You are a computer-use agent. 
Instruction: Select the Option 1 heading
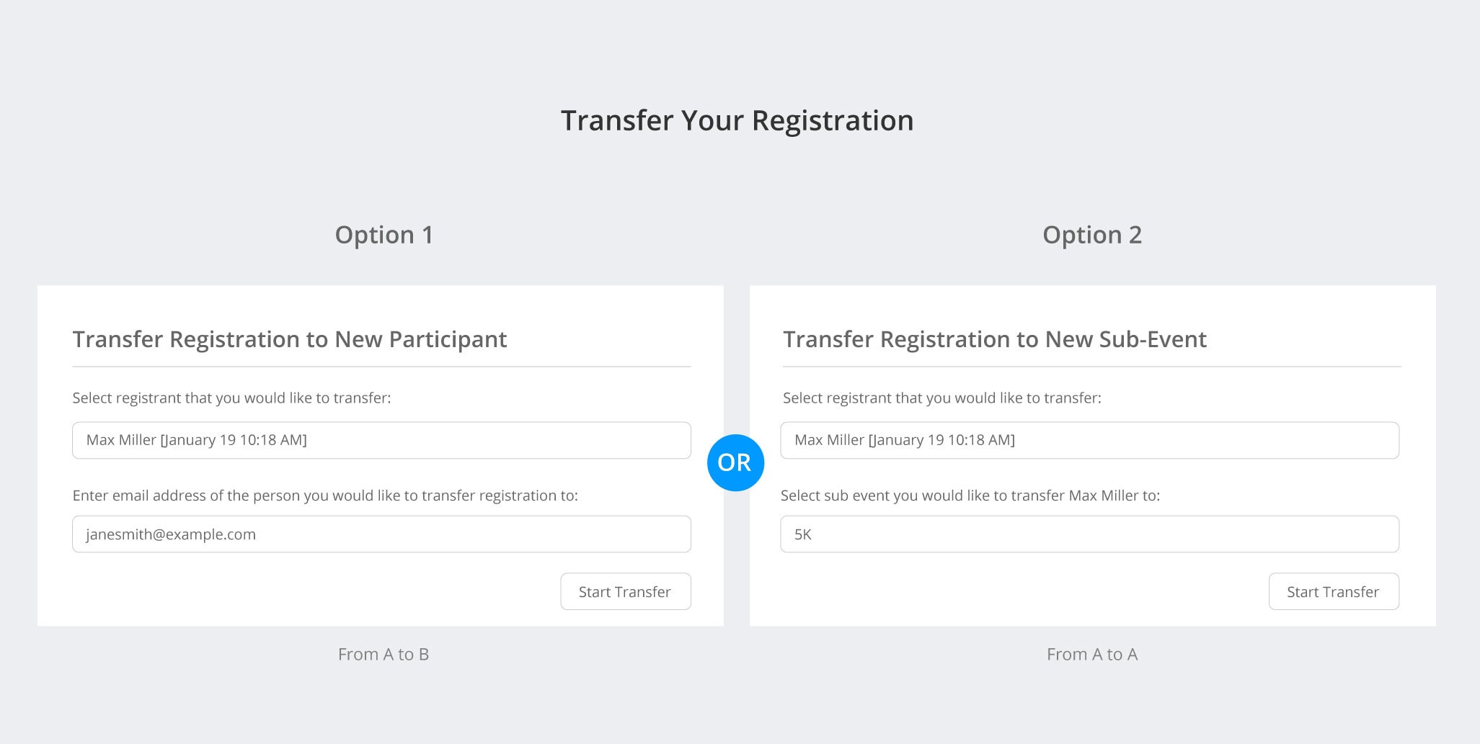[x=384, y=235]
